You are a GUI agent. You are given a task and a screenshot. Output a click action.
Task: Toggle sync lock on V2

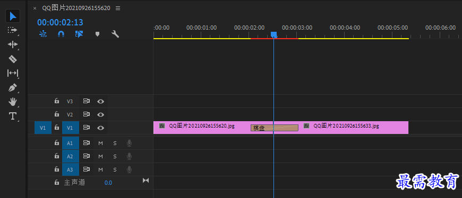coord(87,114)
